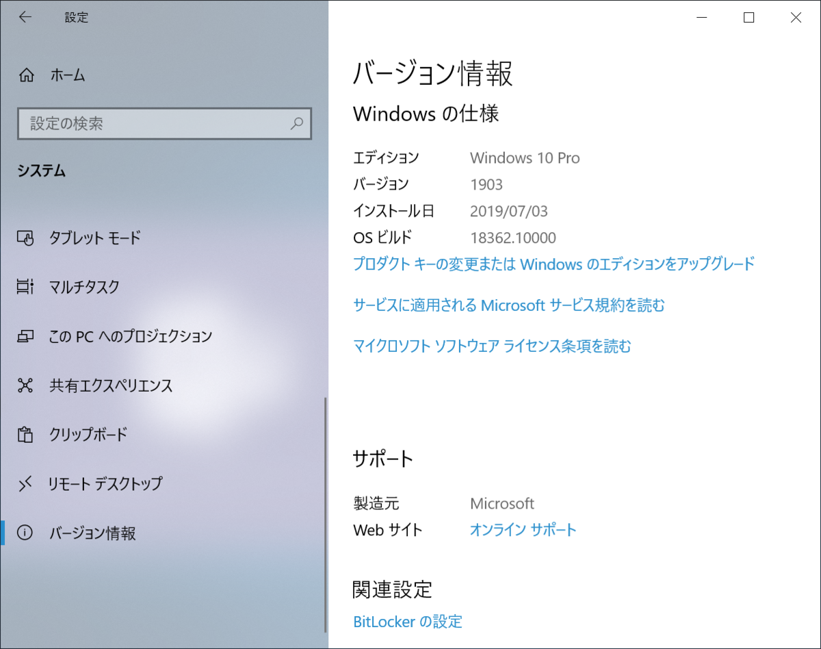Select the ホーム (Home) icon
The width and height of the screenshot is (821, 649).
point(27,75)
